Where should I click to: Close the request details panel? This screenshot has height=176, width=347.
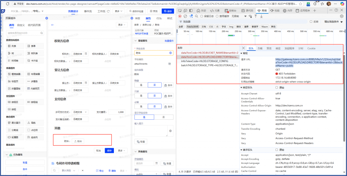[x=244, y=48]
